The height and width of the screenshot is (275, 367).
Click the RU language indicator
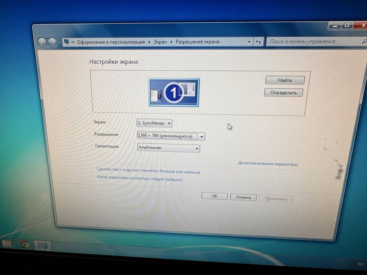pyautogui.click(x=360, y=264)
